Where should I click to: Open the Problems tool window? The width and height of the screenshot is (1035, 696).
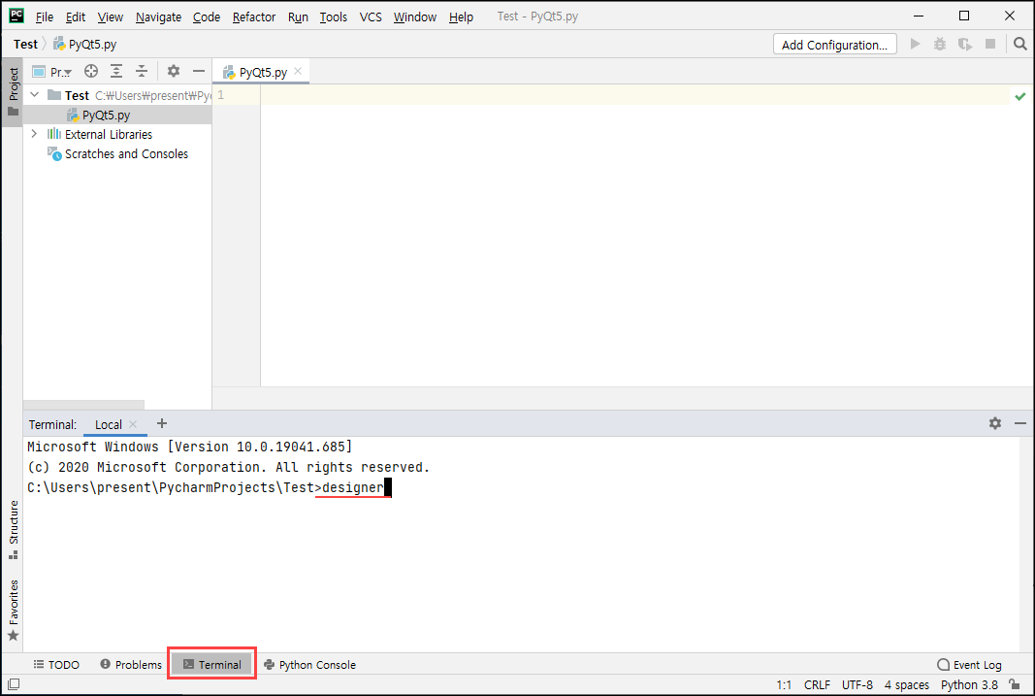point(131,665)
